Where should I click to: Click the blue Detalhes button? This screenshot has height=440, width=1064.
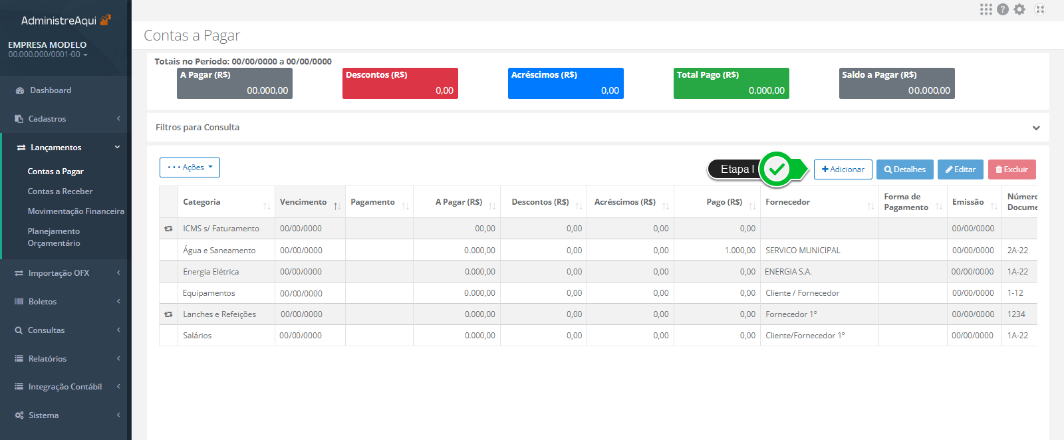(904, 169)
